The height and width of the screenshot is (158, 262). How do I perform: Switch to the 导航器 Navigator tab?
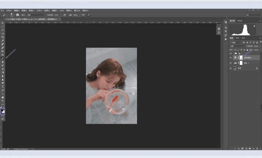pos(240,21)
